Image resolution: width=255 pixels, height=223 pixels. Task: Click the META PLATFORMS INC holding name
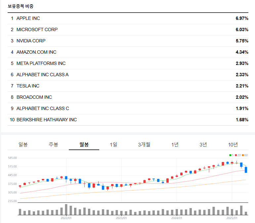[x=41, y=63]
